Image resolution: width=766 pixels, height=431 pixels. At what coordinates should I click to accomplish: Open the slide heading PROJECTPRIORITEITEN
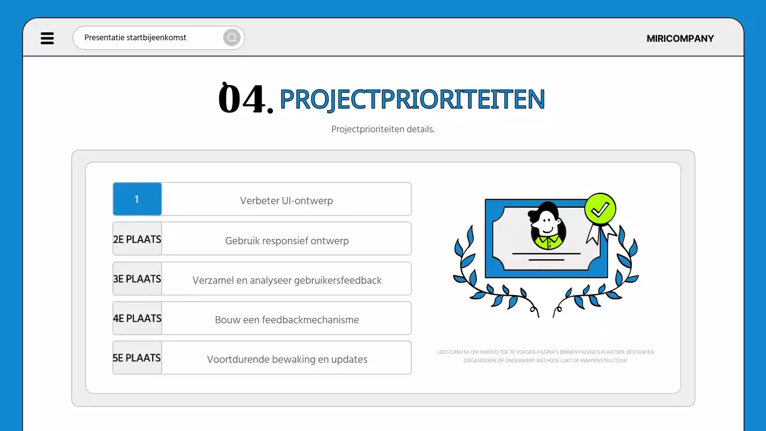pyautogui.click(x=413, y=99)
